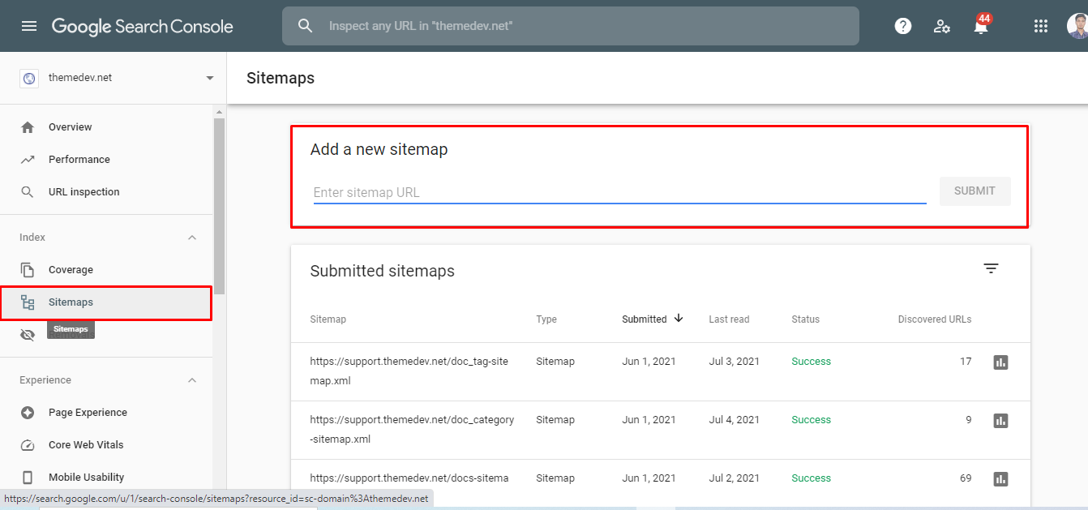Open the Google apps grid
This screenshot has width=1088, height=510.
[1041, 26]
